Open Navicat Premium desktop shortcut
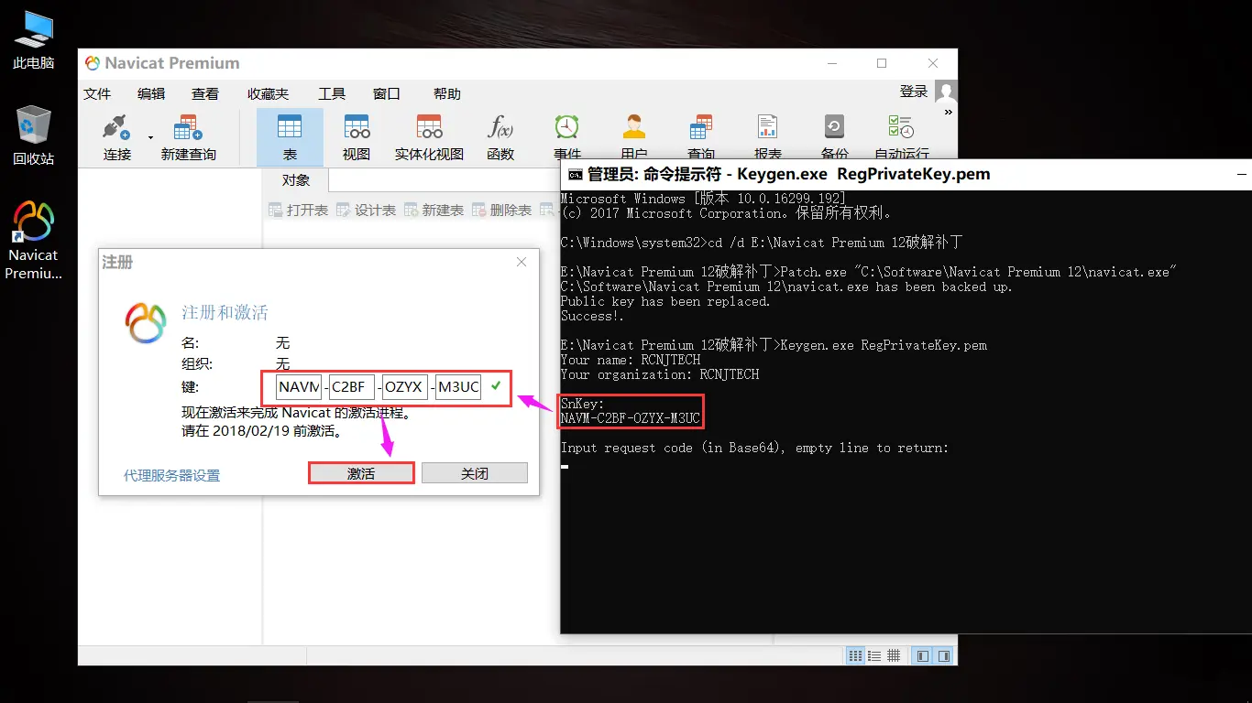1252x703 pixels. click(33, 240)
